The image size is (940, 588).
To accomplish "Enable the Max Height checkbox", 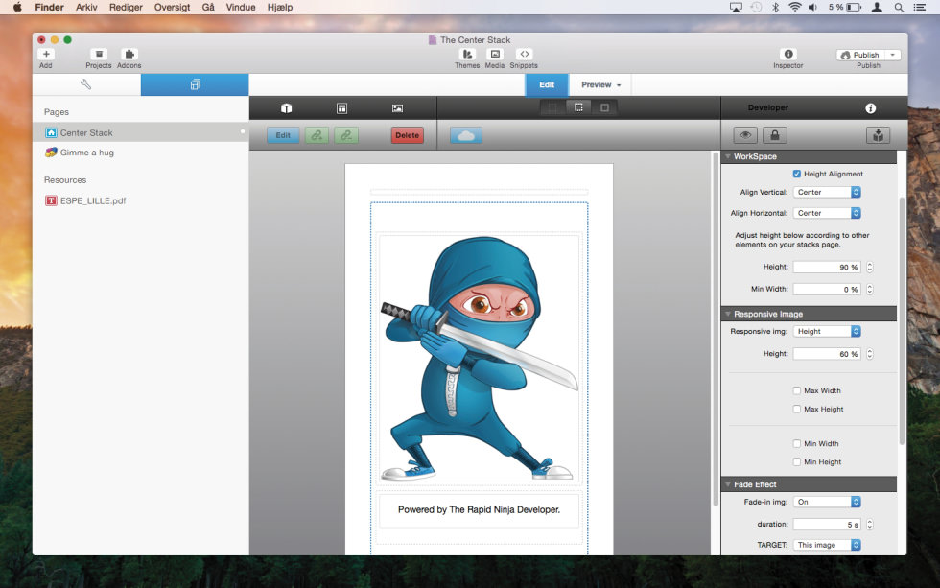I will [797, 409].
